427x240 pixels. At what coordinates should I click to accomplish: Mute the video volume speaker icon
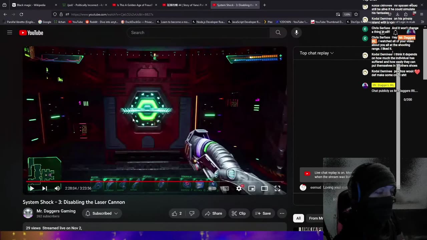tap(57, 188)
